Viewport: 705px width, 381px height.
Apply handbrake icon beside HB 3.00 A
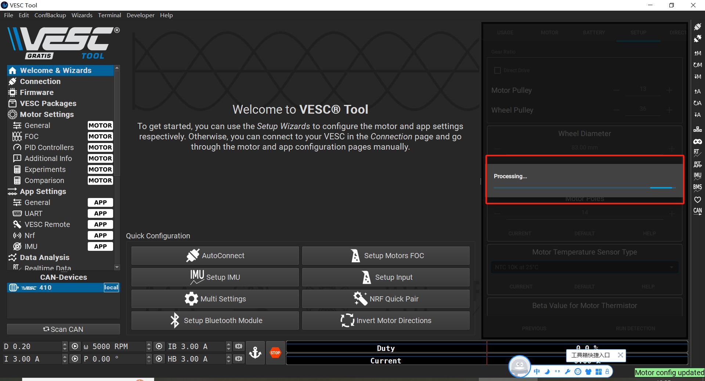(x=239, y=359)
